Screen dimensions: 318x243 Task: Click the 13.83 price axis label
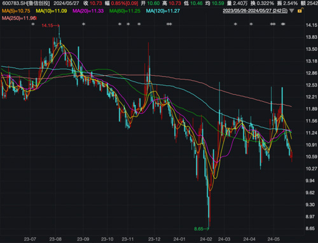click(312, 38)
